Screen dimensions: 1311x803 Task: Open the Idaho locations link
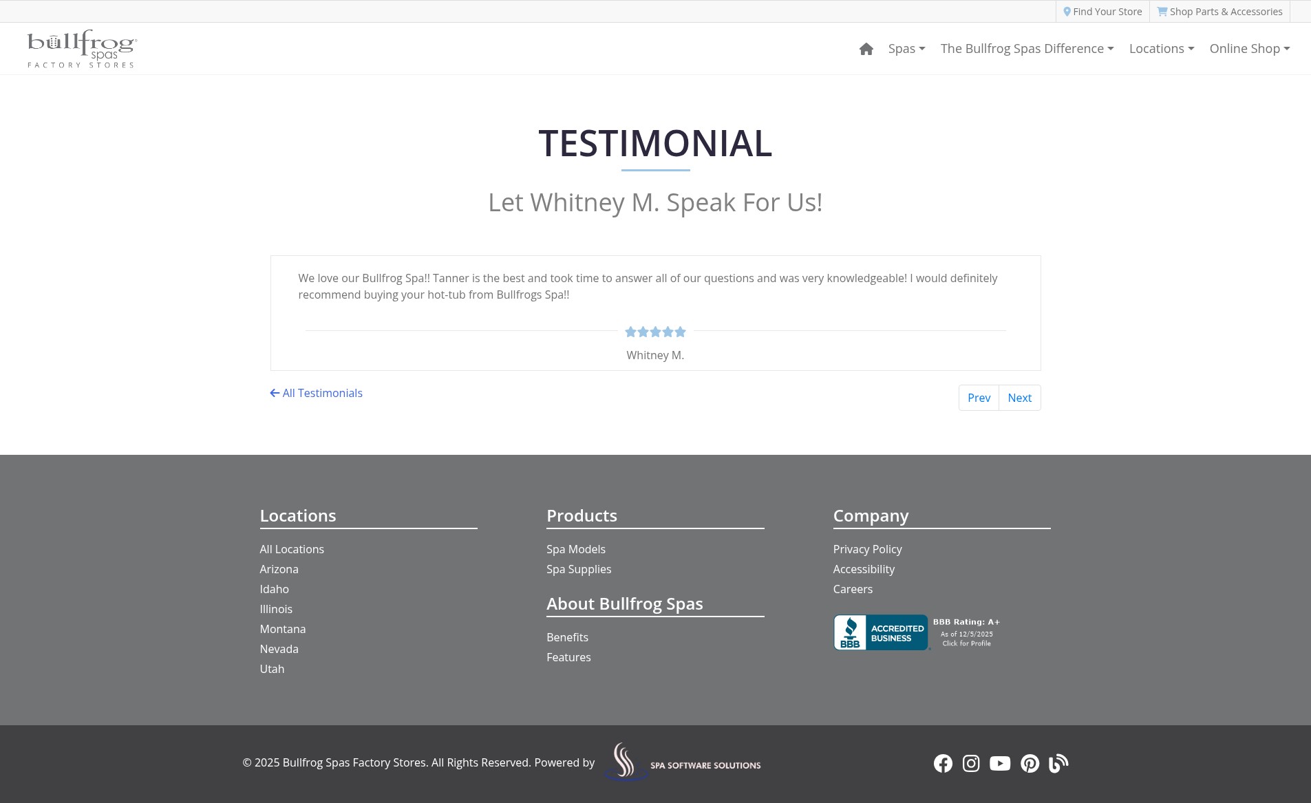click(x=274, y=589)
